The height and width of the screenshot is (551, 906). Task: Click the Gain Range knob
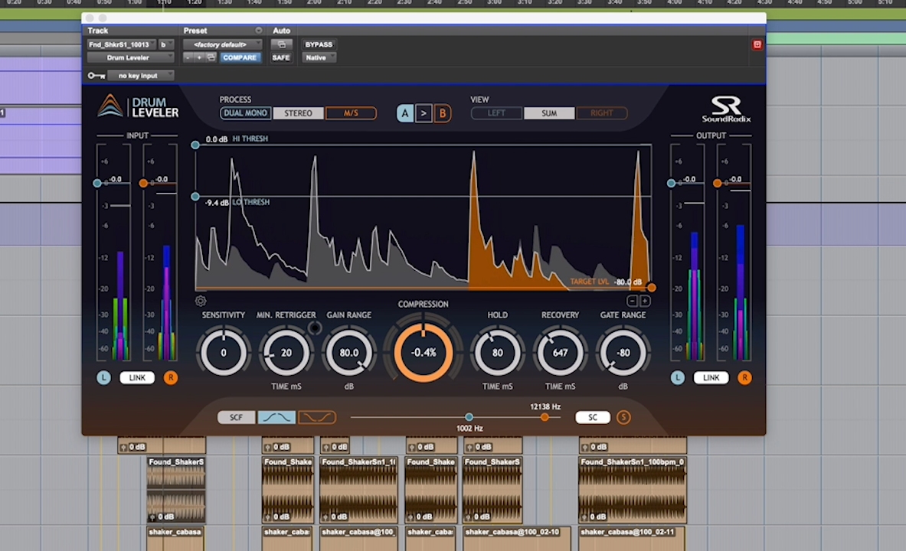tap(349, 352)
